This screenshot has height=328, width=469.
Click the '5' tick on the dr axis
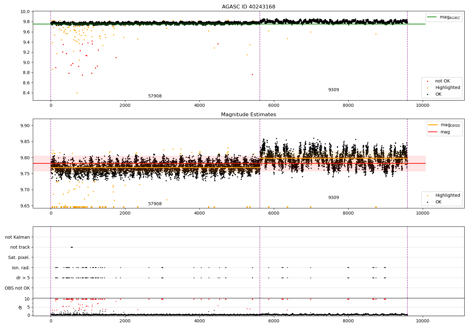tap(29, 307)
